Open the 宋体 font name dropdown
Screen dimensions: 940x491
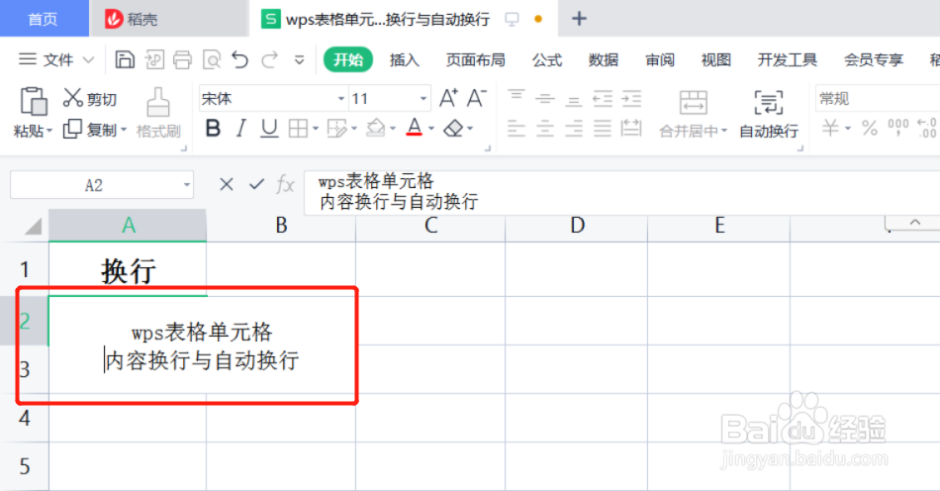341,98
